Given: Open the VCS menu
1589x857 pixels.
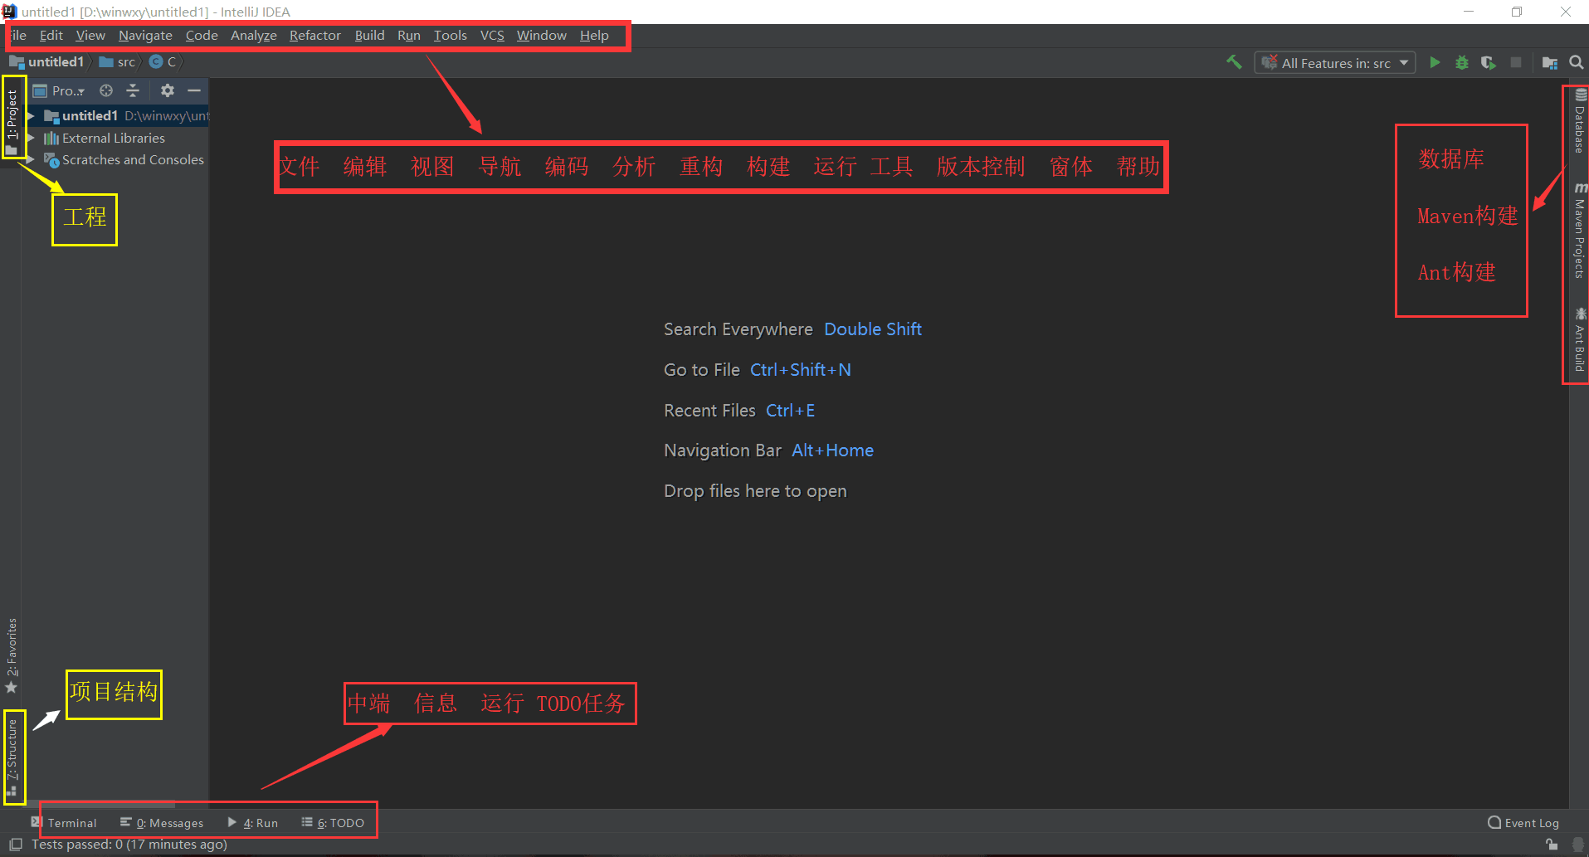Looking at the screenshot, I should pos(492,36).
